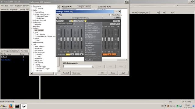Screen dimensions: 195x109
Task: Open the Firefox browser from the taskbar
Action: pyautogui.click(x=11, y=106)
